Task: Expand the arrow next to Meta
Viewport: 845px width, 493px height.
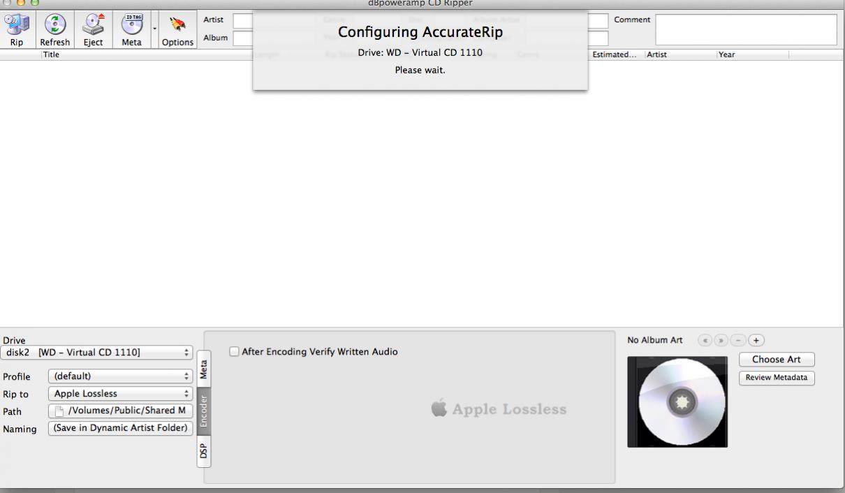Action: coord(154,30)
